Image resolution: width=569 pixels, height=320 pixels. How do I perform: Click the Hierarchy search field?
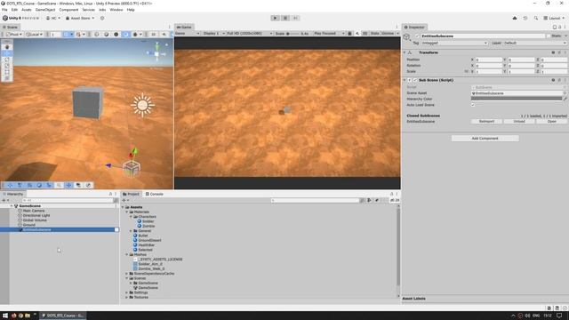pyautogui.click(x=67, y=200)
